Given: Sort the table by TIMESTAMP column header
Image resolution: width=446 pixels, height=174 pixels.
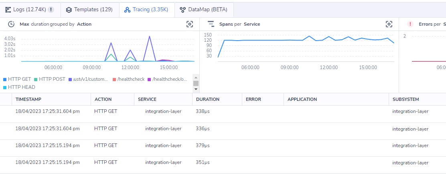Looking at the screenshot, I should (x=28, y=99).
